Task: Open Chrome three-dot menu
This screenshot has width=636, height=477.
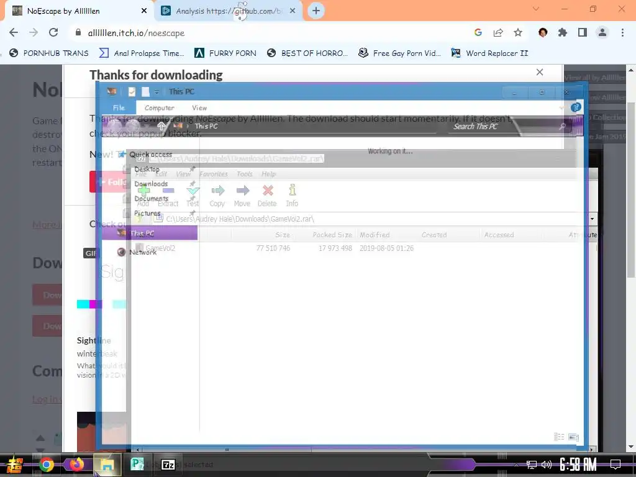Action: tap(622, 32)
